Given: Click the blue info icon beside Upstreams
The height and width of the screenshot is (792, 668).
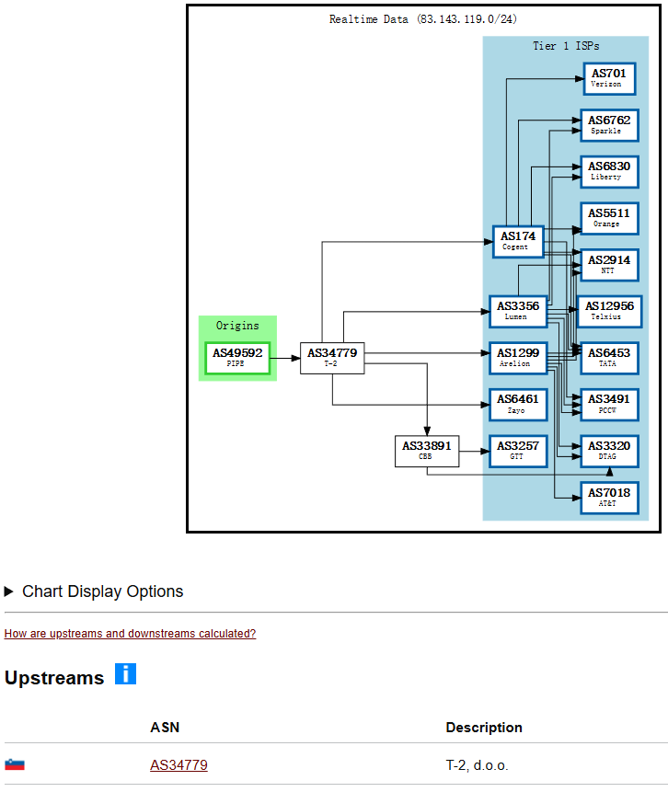Looking at the screenshot, I should click(x=125, y=674).
